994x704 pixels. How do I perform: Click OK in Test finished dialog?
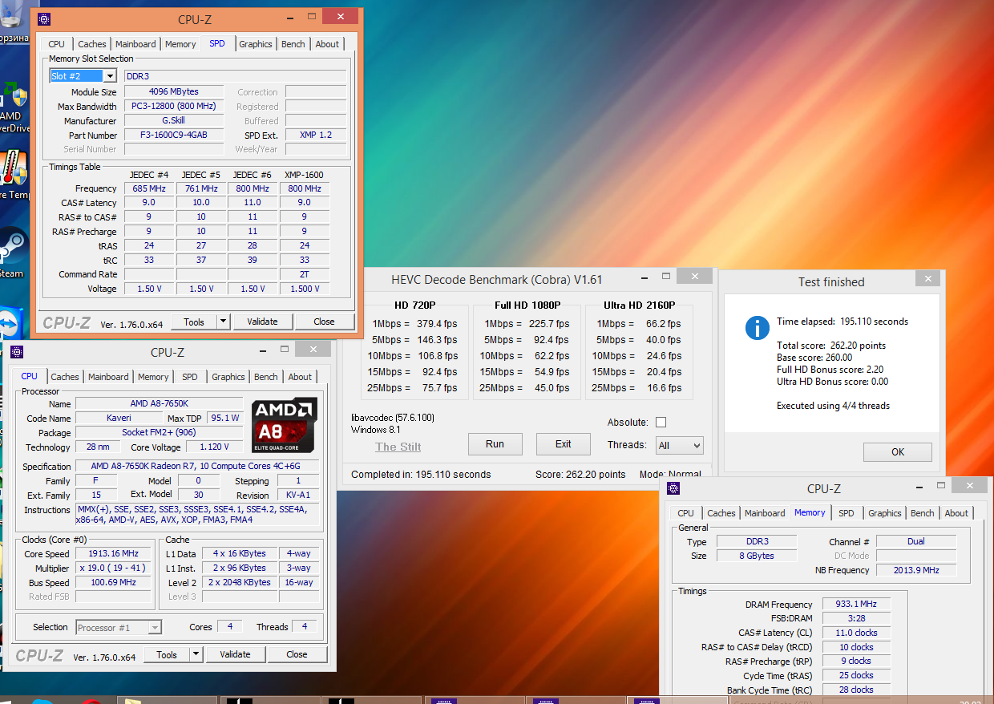point(898,452)
